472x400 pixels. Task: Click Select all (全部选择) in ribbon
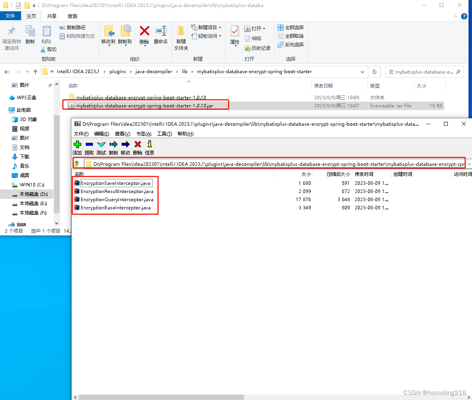(x=291, y=28)
